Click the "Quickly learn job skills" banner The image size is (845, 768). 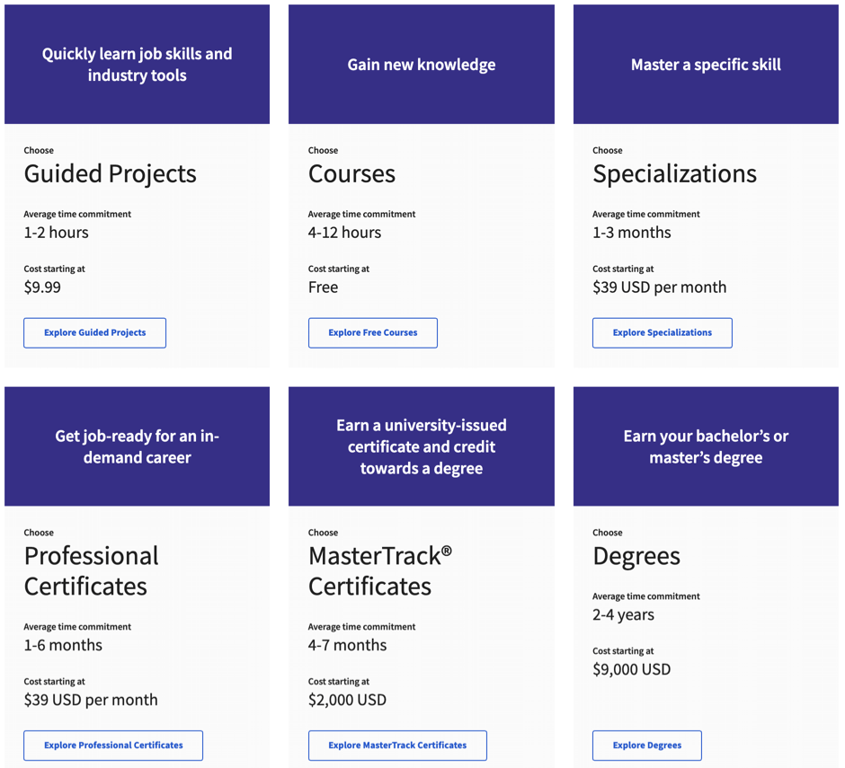137,65
